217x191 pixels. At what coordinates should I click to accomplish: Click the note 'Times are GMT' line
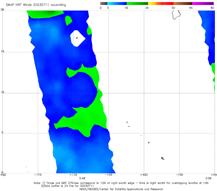[121, 183]
